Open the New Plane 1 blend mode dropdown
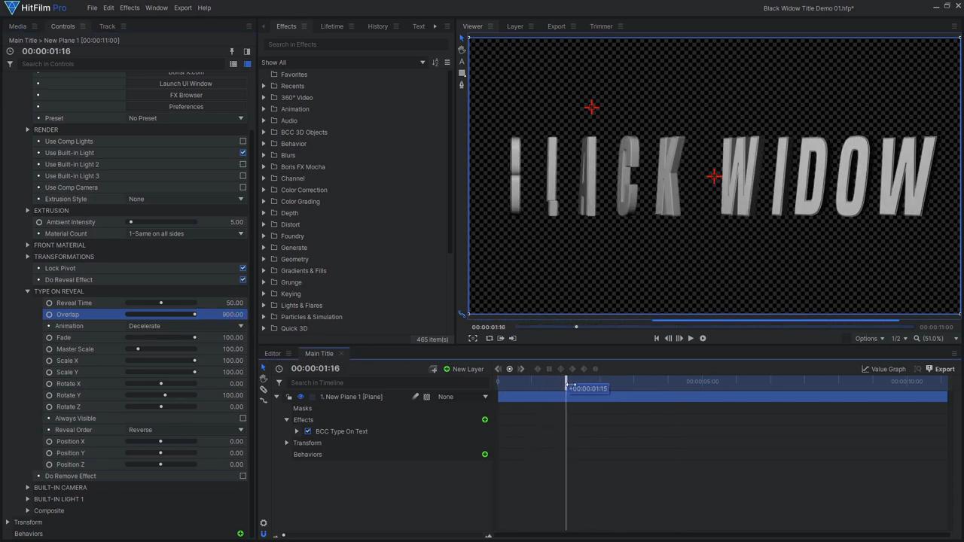 click(462, 397)
